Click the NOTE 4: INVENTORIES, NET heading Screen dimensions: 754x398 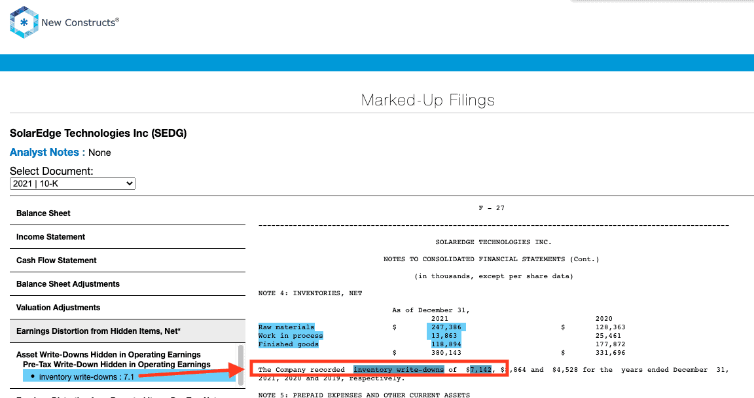coord(310,293)
